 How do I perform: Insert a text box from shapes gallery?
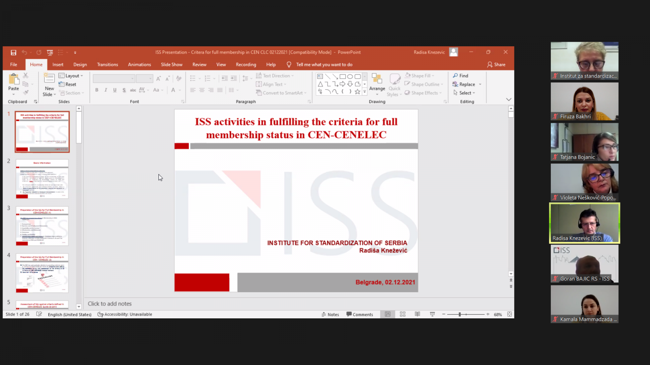320,76
